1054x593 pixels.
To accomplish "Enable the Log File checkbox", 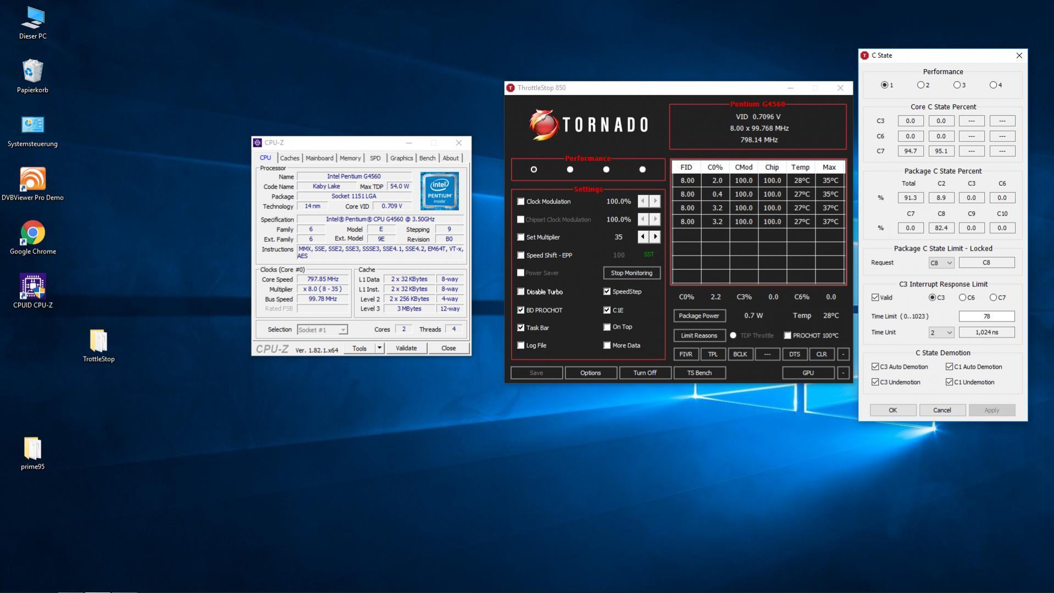I will [x=520, y=346].
